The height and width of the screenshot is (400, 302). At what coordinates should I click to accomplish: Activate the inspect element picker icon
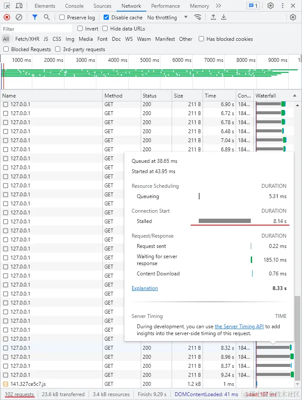7,6
